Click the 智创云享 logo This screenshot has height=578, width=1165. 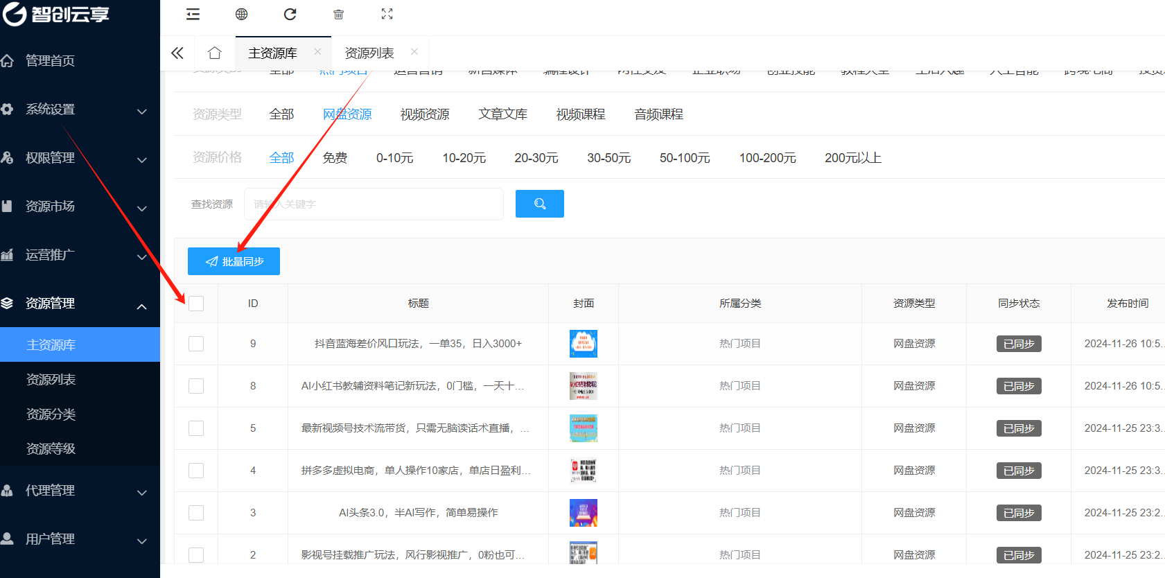(x=55, y=14)
